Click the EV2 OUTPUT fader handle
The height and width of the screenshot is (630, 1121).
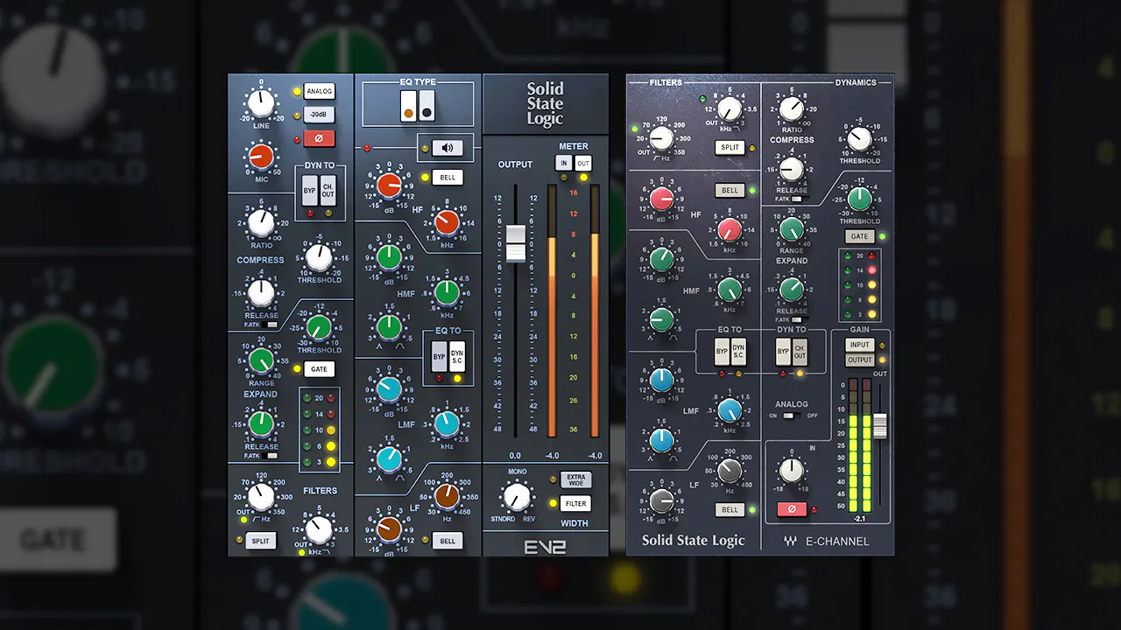[516, 243]
